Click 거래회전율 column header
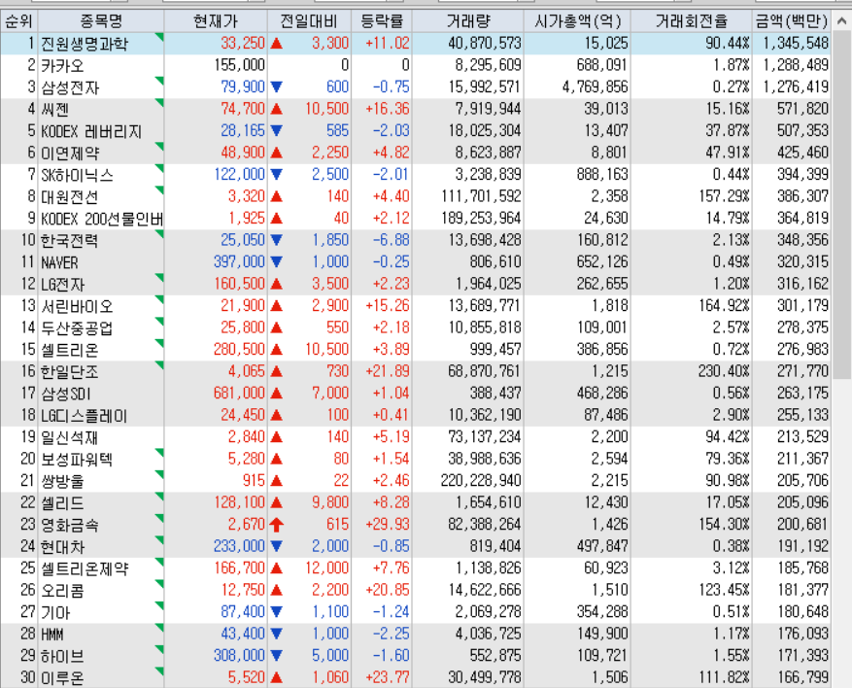This screenshot has width=852, height=688. coord(691,21)
